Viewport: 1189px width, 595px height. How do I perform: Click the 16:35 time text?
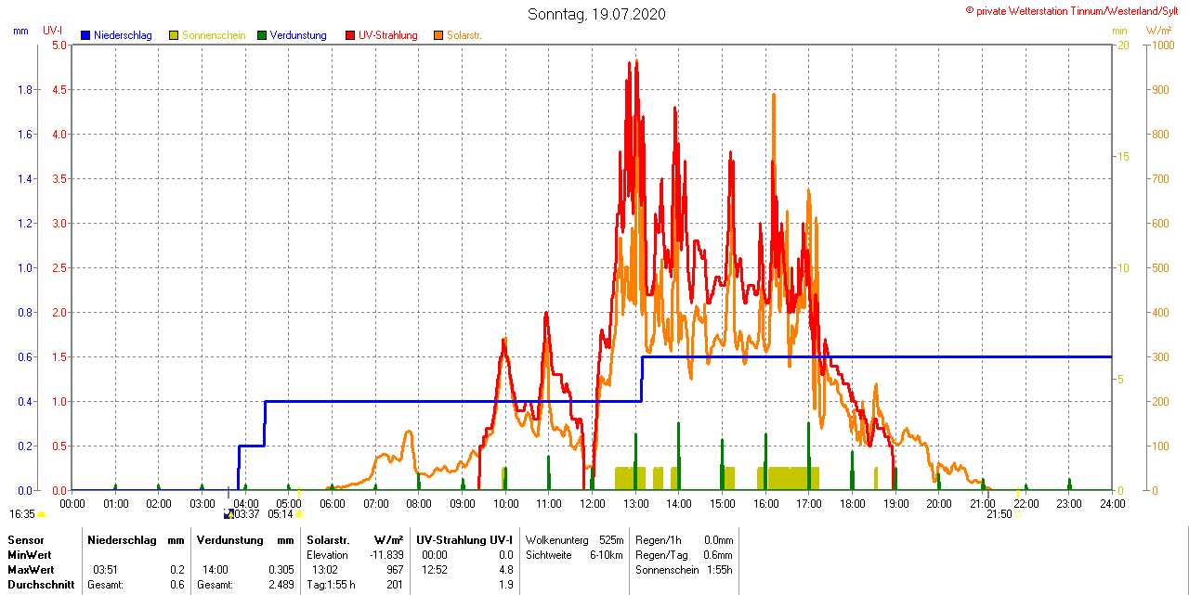point(22,514)
